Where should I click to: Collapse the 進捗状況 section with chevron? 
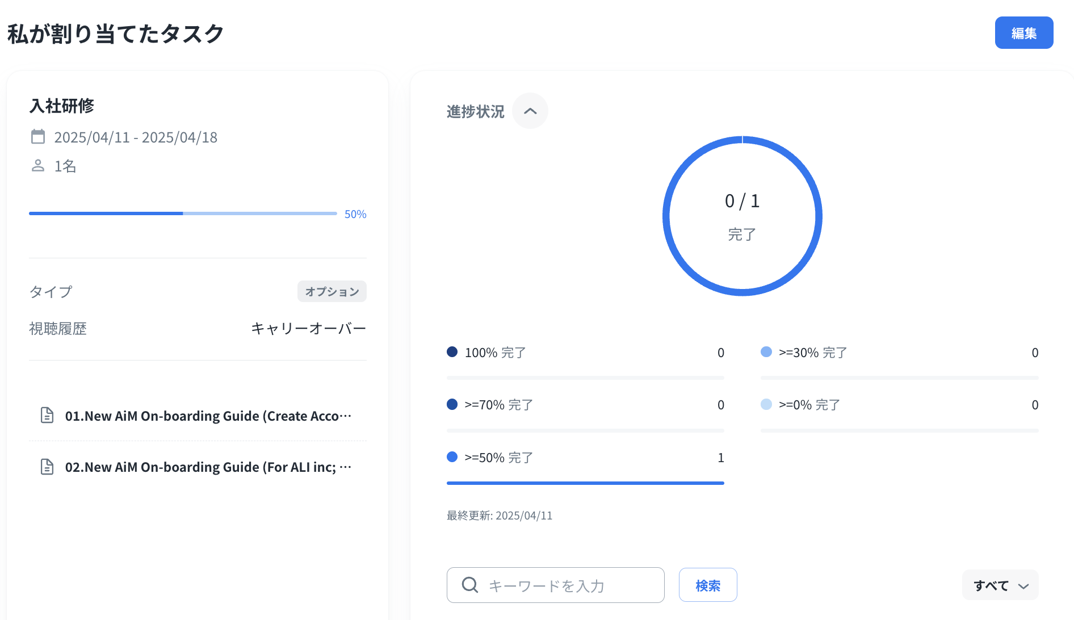coord(530,111)
